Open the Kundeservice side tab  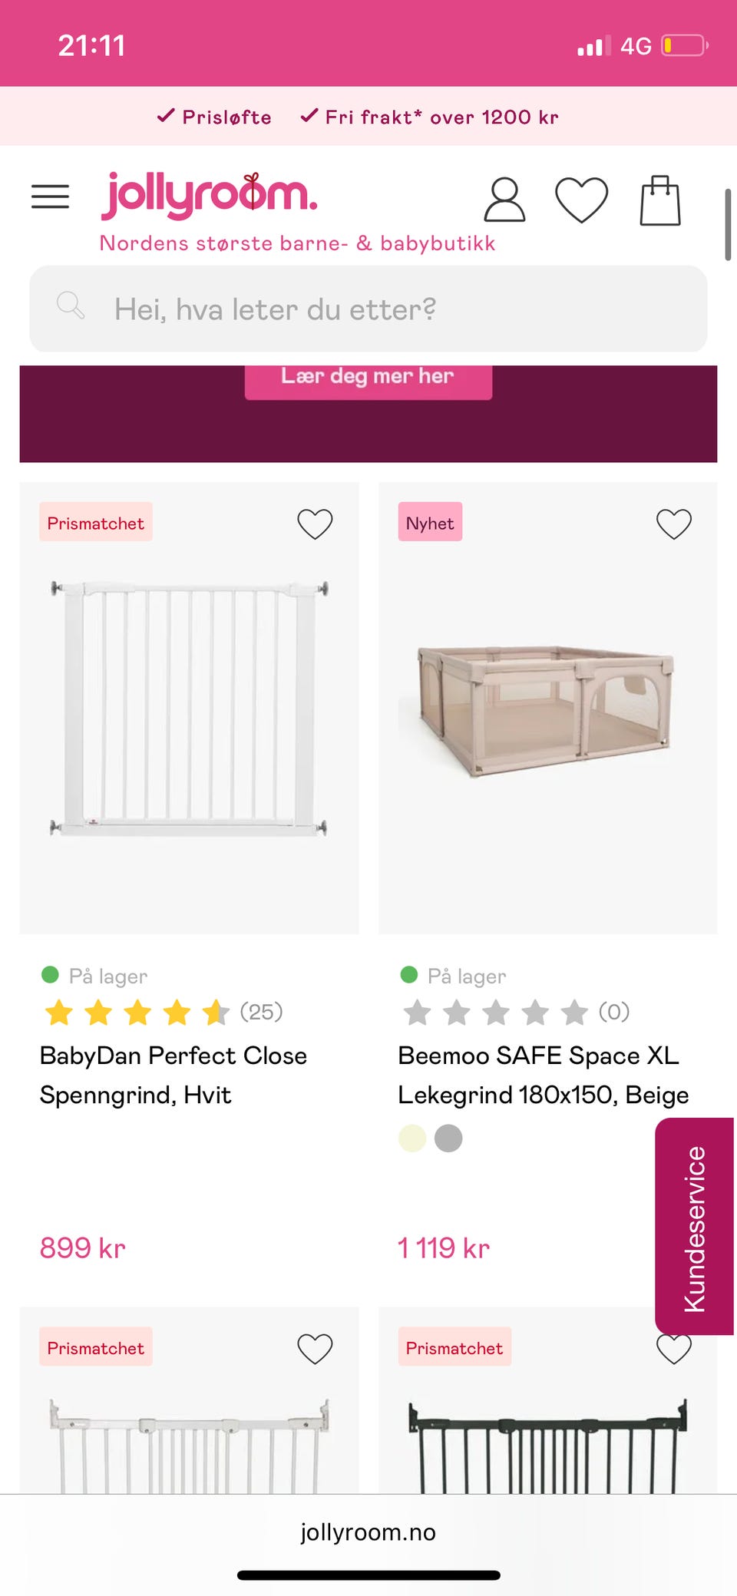pos(694,1227)
